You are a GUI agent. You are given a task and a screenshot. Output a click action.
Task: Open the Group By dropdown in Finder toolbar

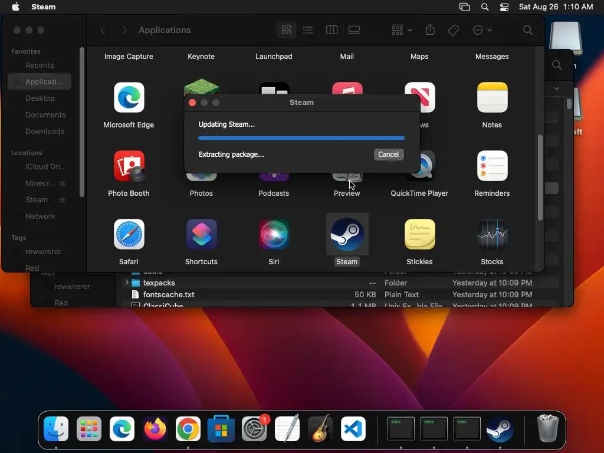point(402,30)
